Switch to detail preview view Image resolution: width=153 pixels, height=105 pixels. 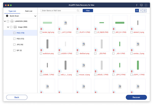point(145,10)
